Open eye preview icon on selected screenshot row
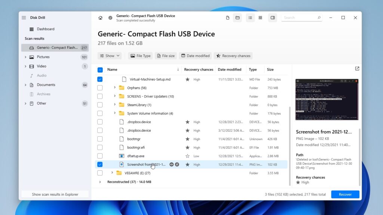The height and width of the screenshot is (215, 383). [171, 164]
